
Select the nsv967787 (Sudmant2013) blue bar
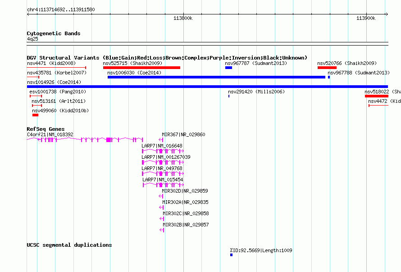click(x=228, y=68)
